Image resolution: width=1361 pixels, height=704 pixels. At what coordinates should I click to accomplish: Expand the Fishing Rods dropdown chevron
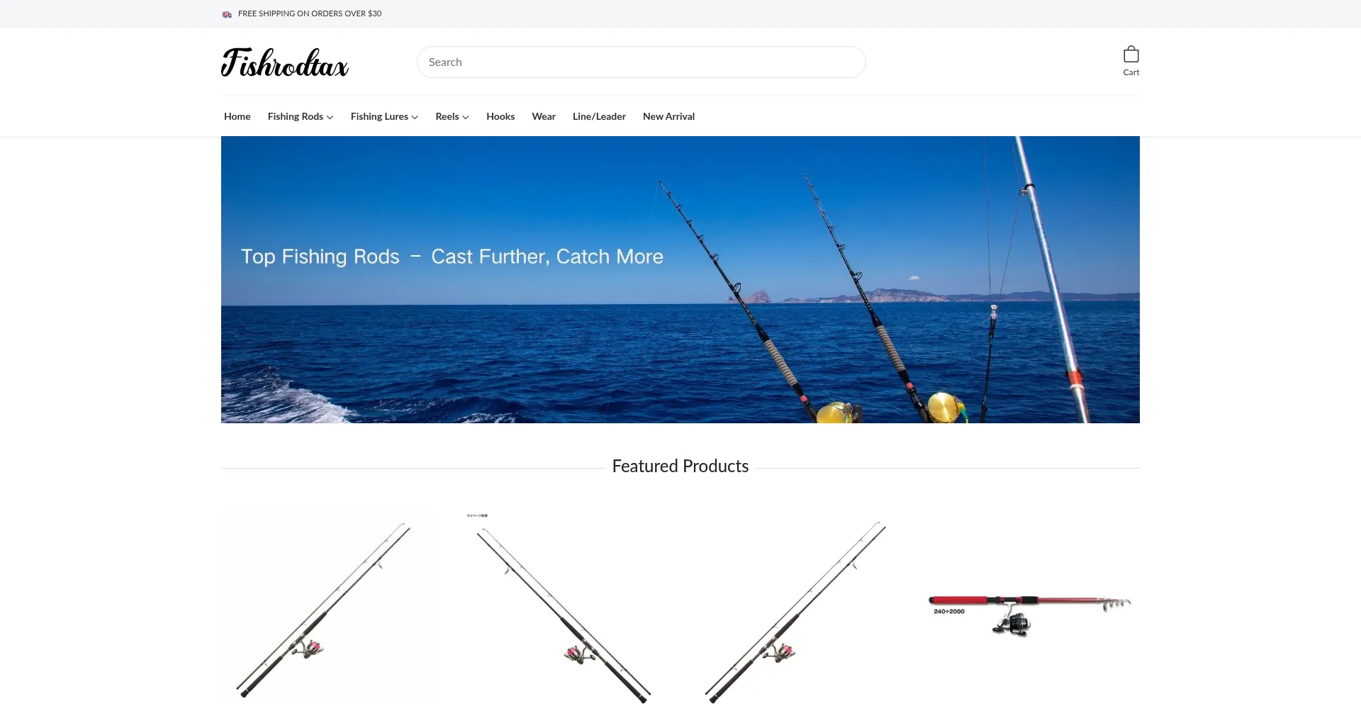(330, 117)
